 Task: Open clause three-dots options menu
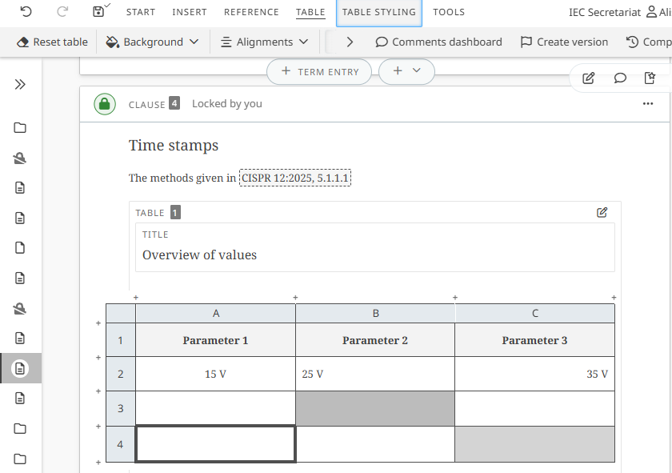(x=648, y=104)
